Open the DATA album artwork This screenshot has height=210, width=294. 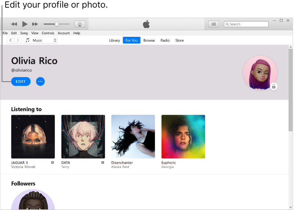(x=83, y=137)
